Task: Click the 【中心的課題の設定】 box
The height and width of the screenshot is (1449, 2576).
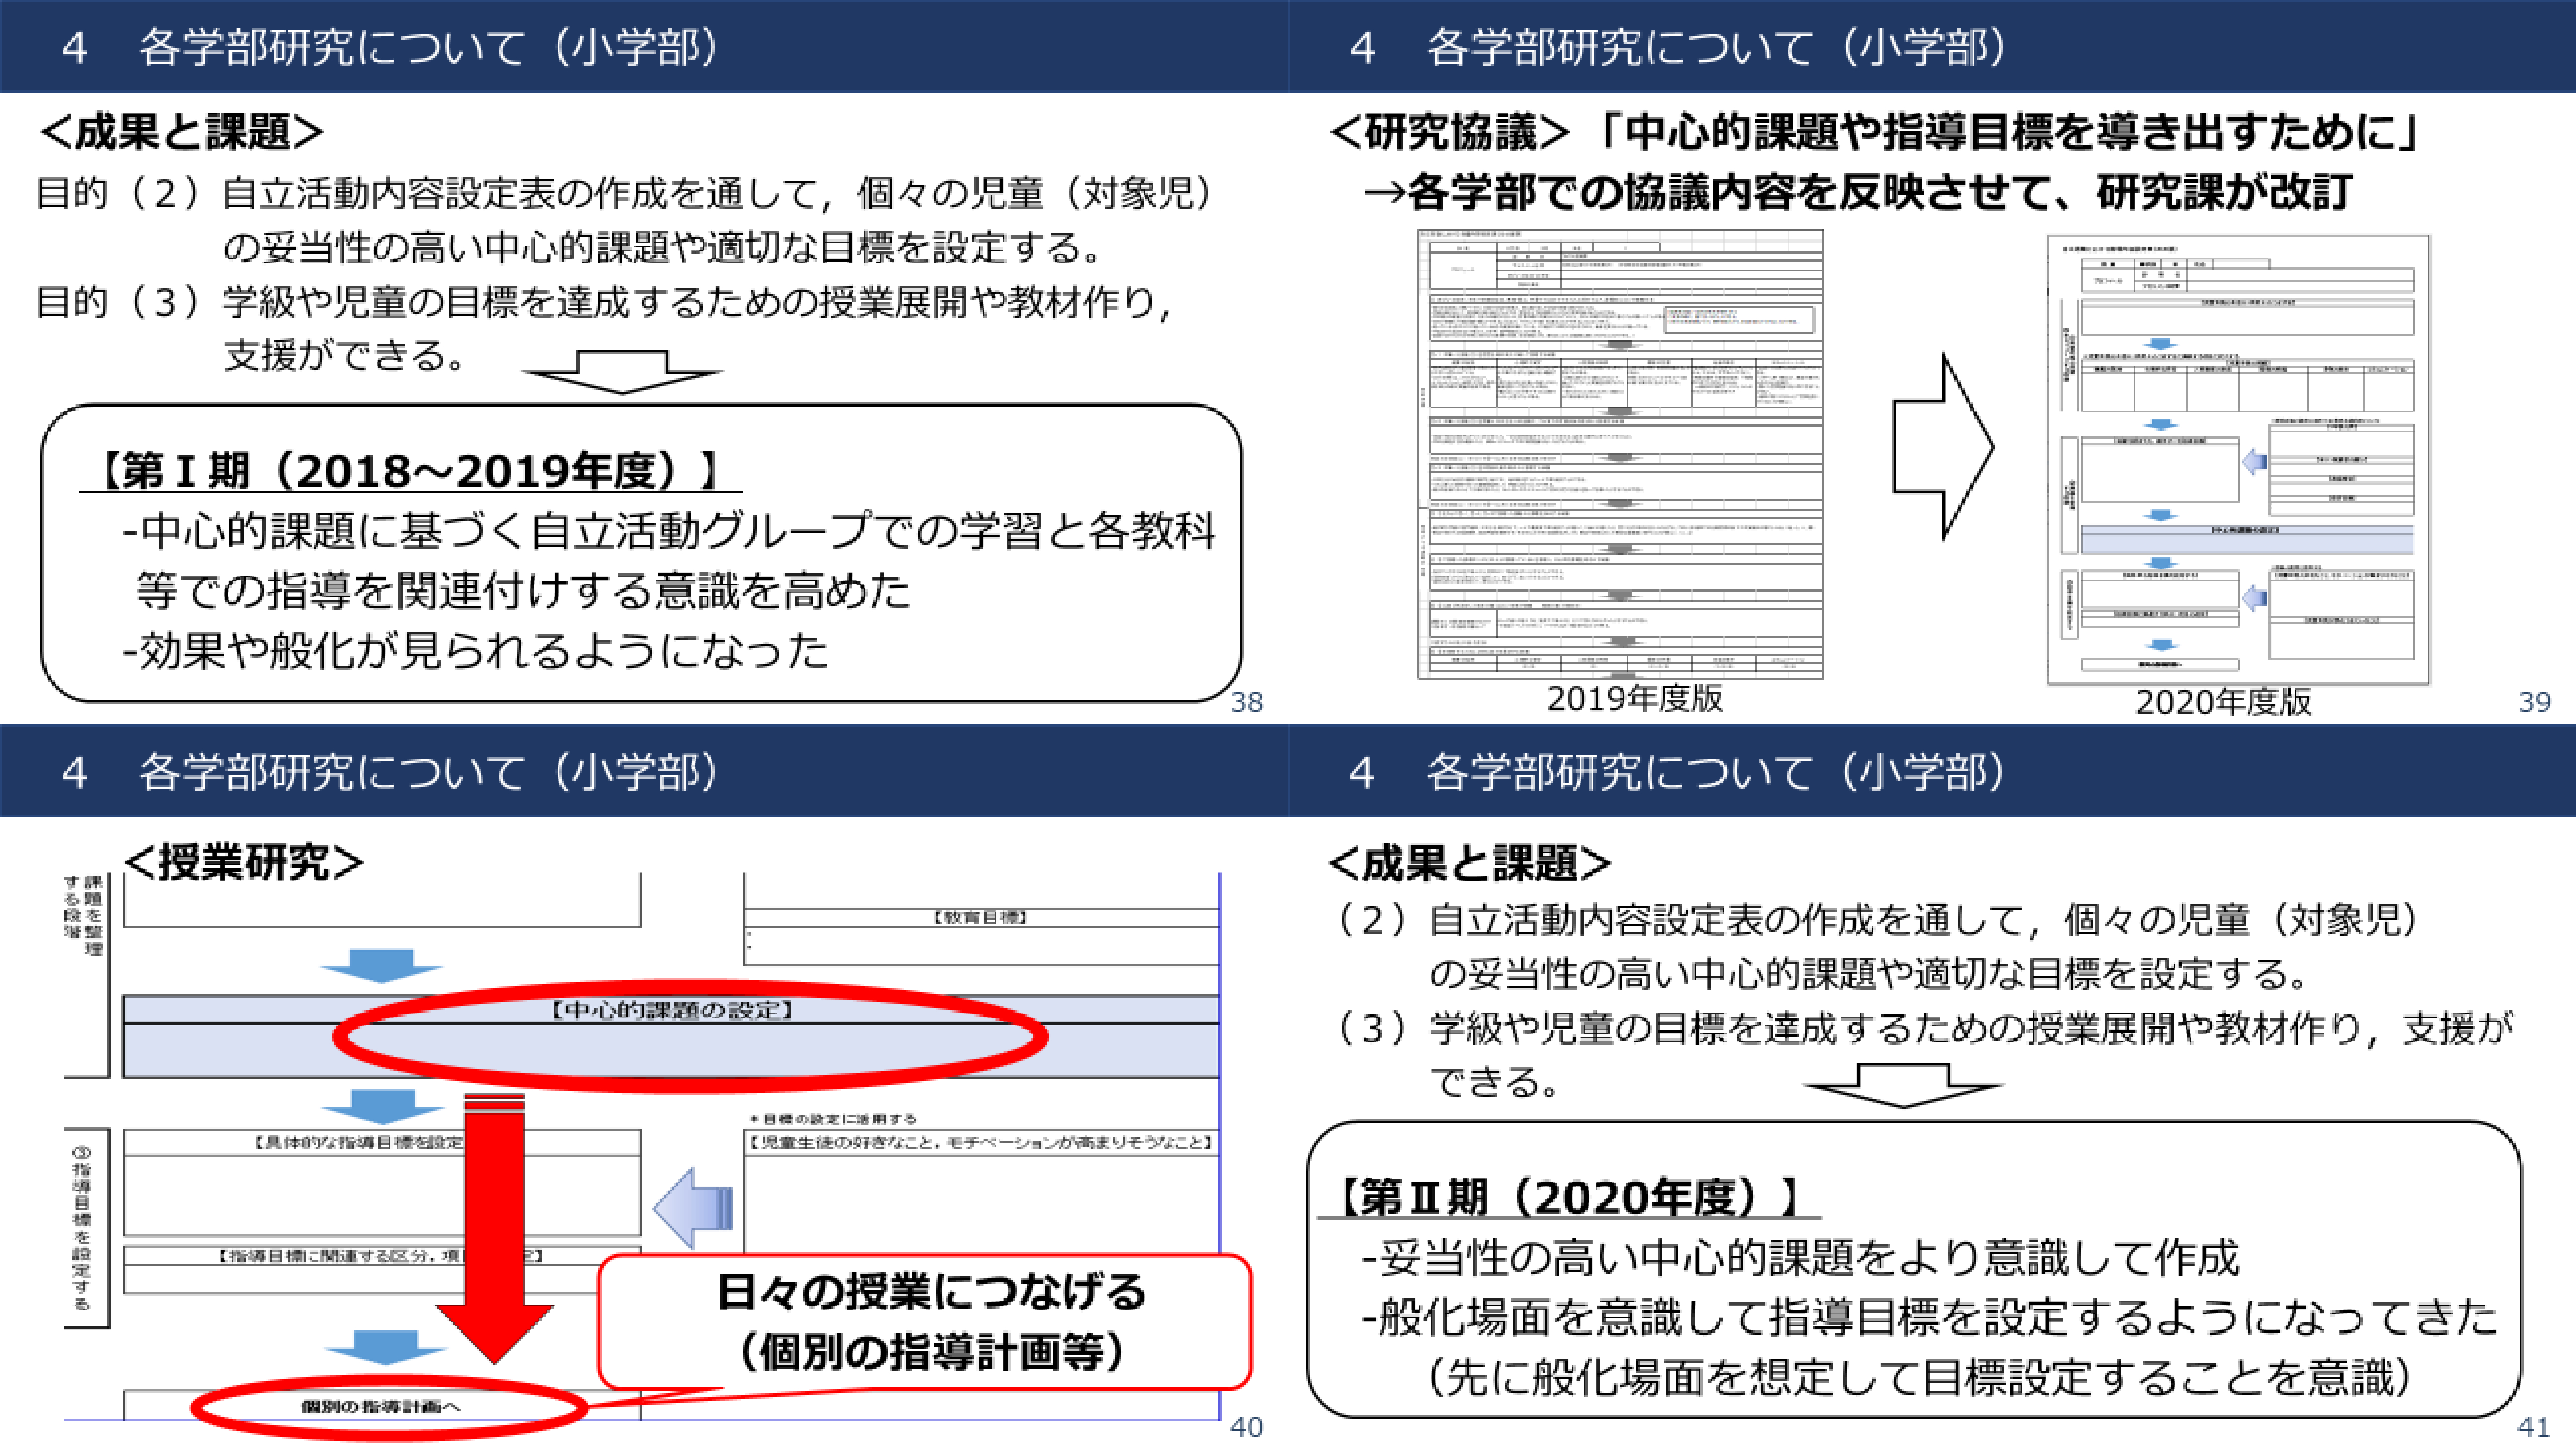Action: click(x=671, y=1036)
